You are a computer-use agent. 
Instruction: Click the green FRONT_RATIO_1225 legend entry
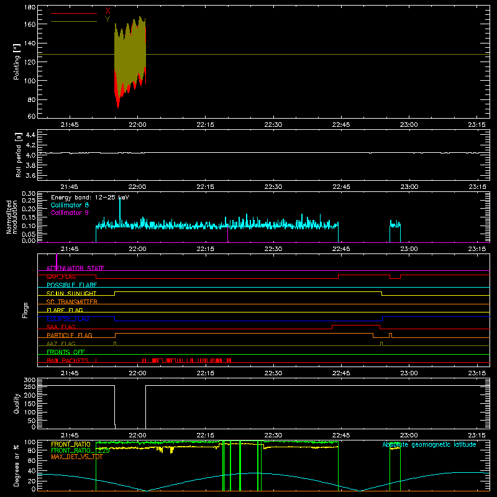[x=80, y=450]
